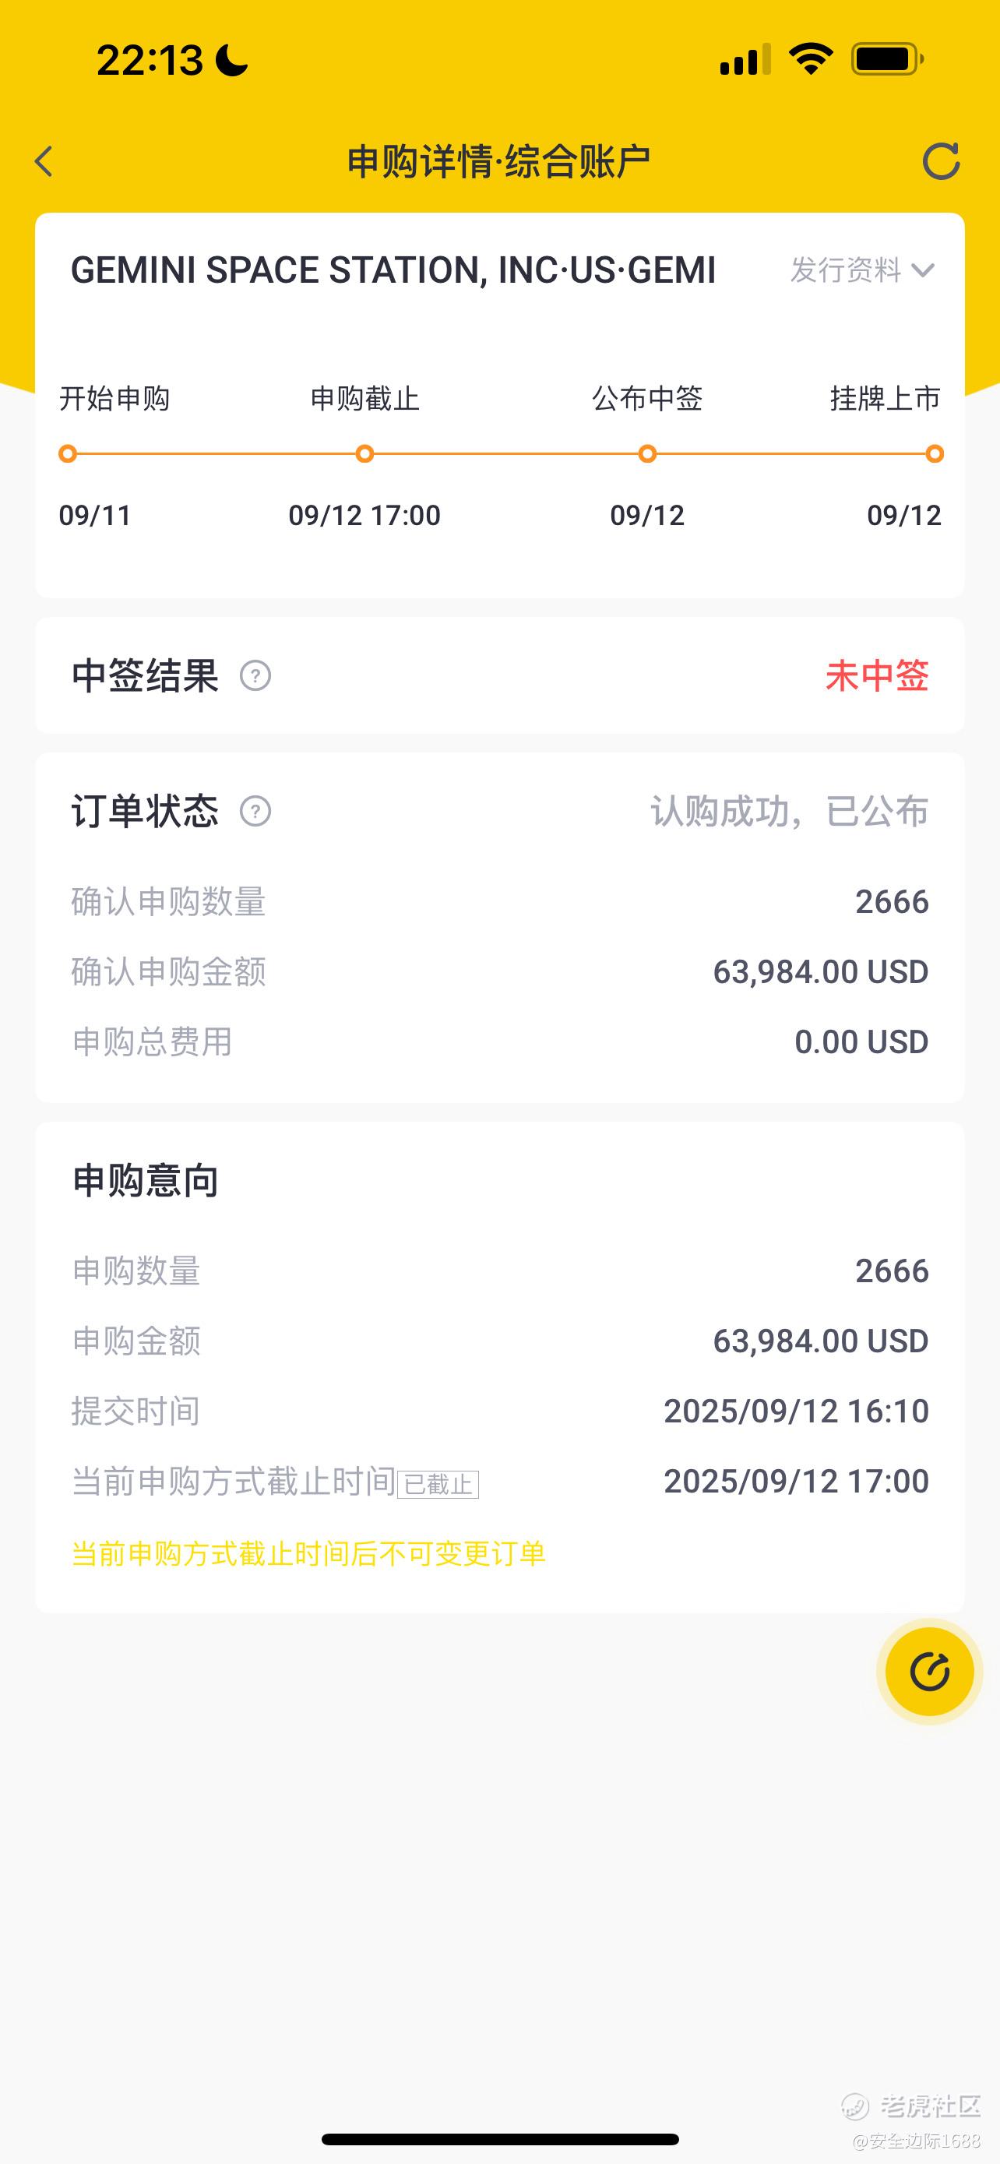The width and height of the screenshot is (1000, 2164).
Task: Tap the yellow floating share button
Action: (928, 1671)
